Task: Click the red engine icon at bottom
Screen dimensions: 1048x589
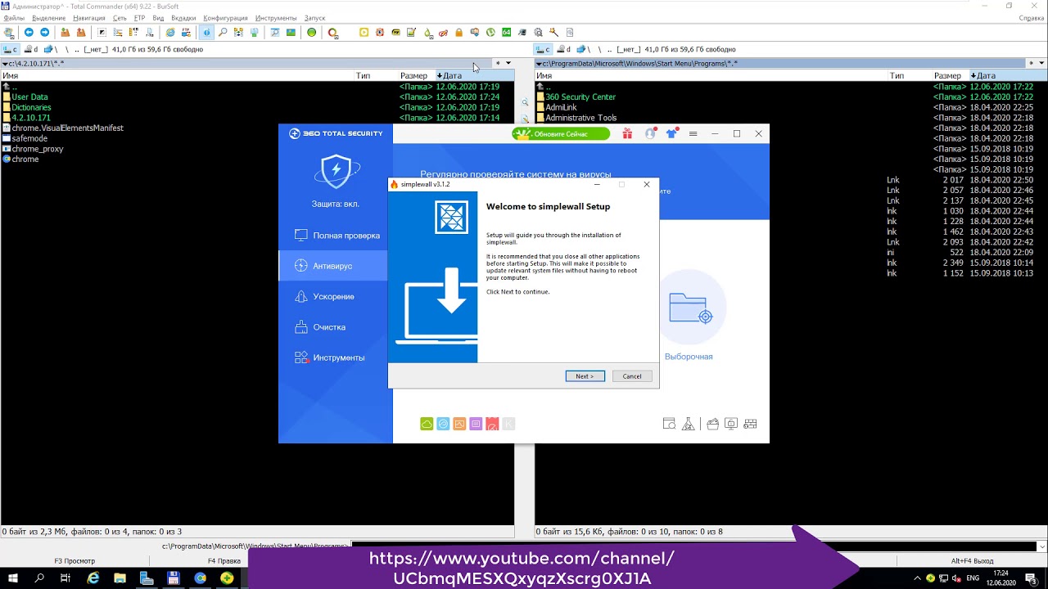Action: 492,424
